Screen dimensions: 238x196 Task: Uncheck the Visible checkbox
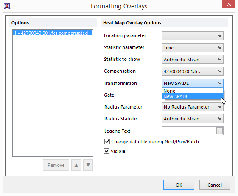(x=107, y=151)
